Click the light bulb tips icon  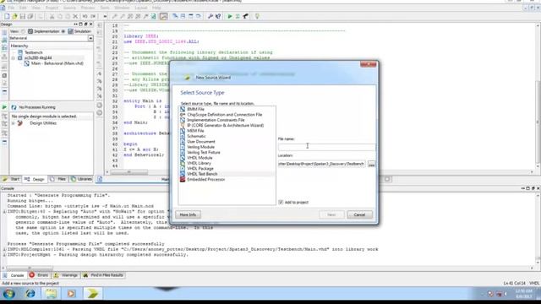click(257, 16)
